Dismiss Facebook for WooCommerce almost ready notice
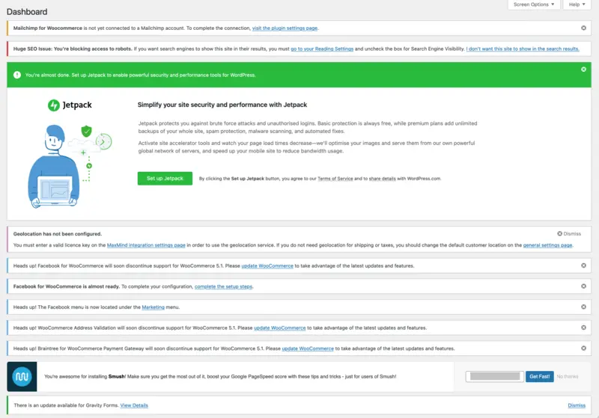Image resolution: width=599 pixels, height=418 pixels. click(x=583, y=286)
